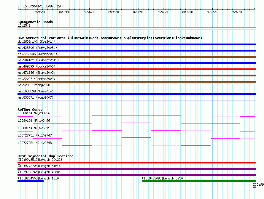Click the purple bar under Length:43001
The width and height of the screenshot is (264, 199).
click(136, 175)
